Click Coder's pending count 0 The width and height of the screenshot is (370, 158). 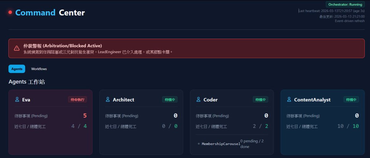pos(266,116)
